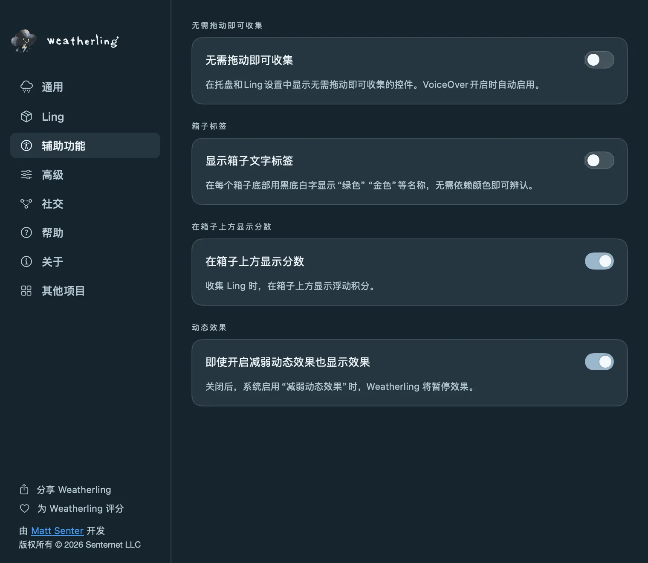
Task: Open the 帮助 section label
Action: [52, 233]
